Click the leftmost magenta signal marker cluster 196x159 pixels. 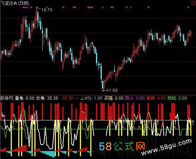point(25,8)
